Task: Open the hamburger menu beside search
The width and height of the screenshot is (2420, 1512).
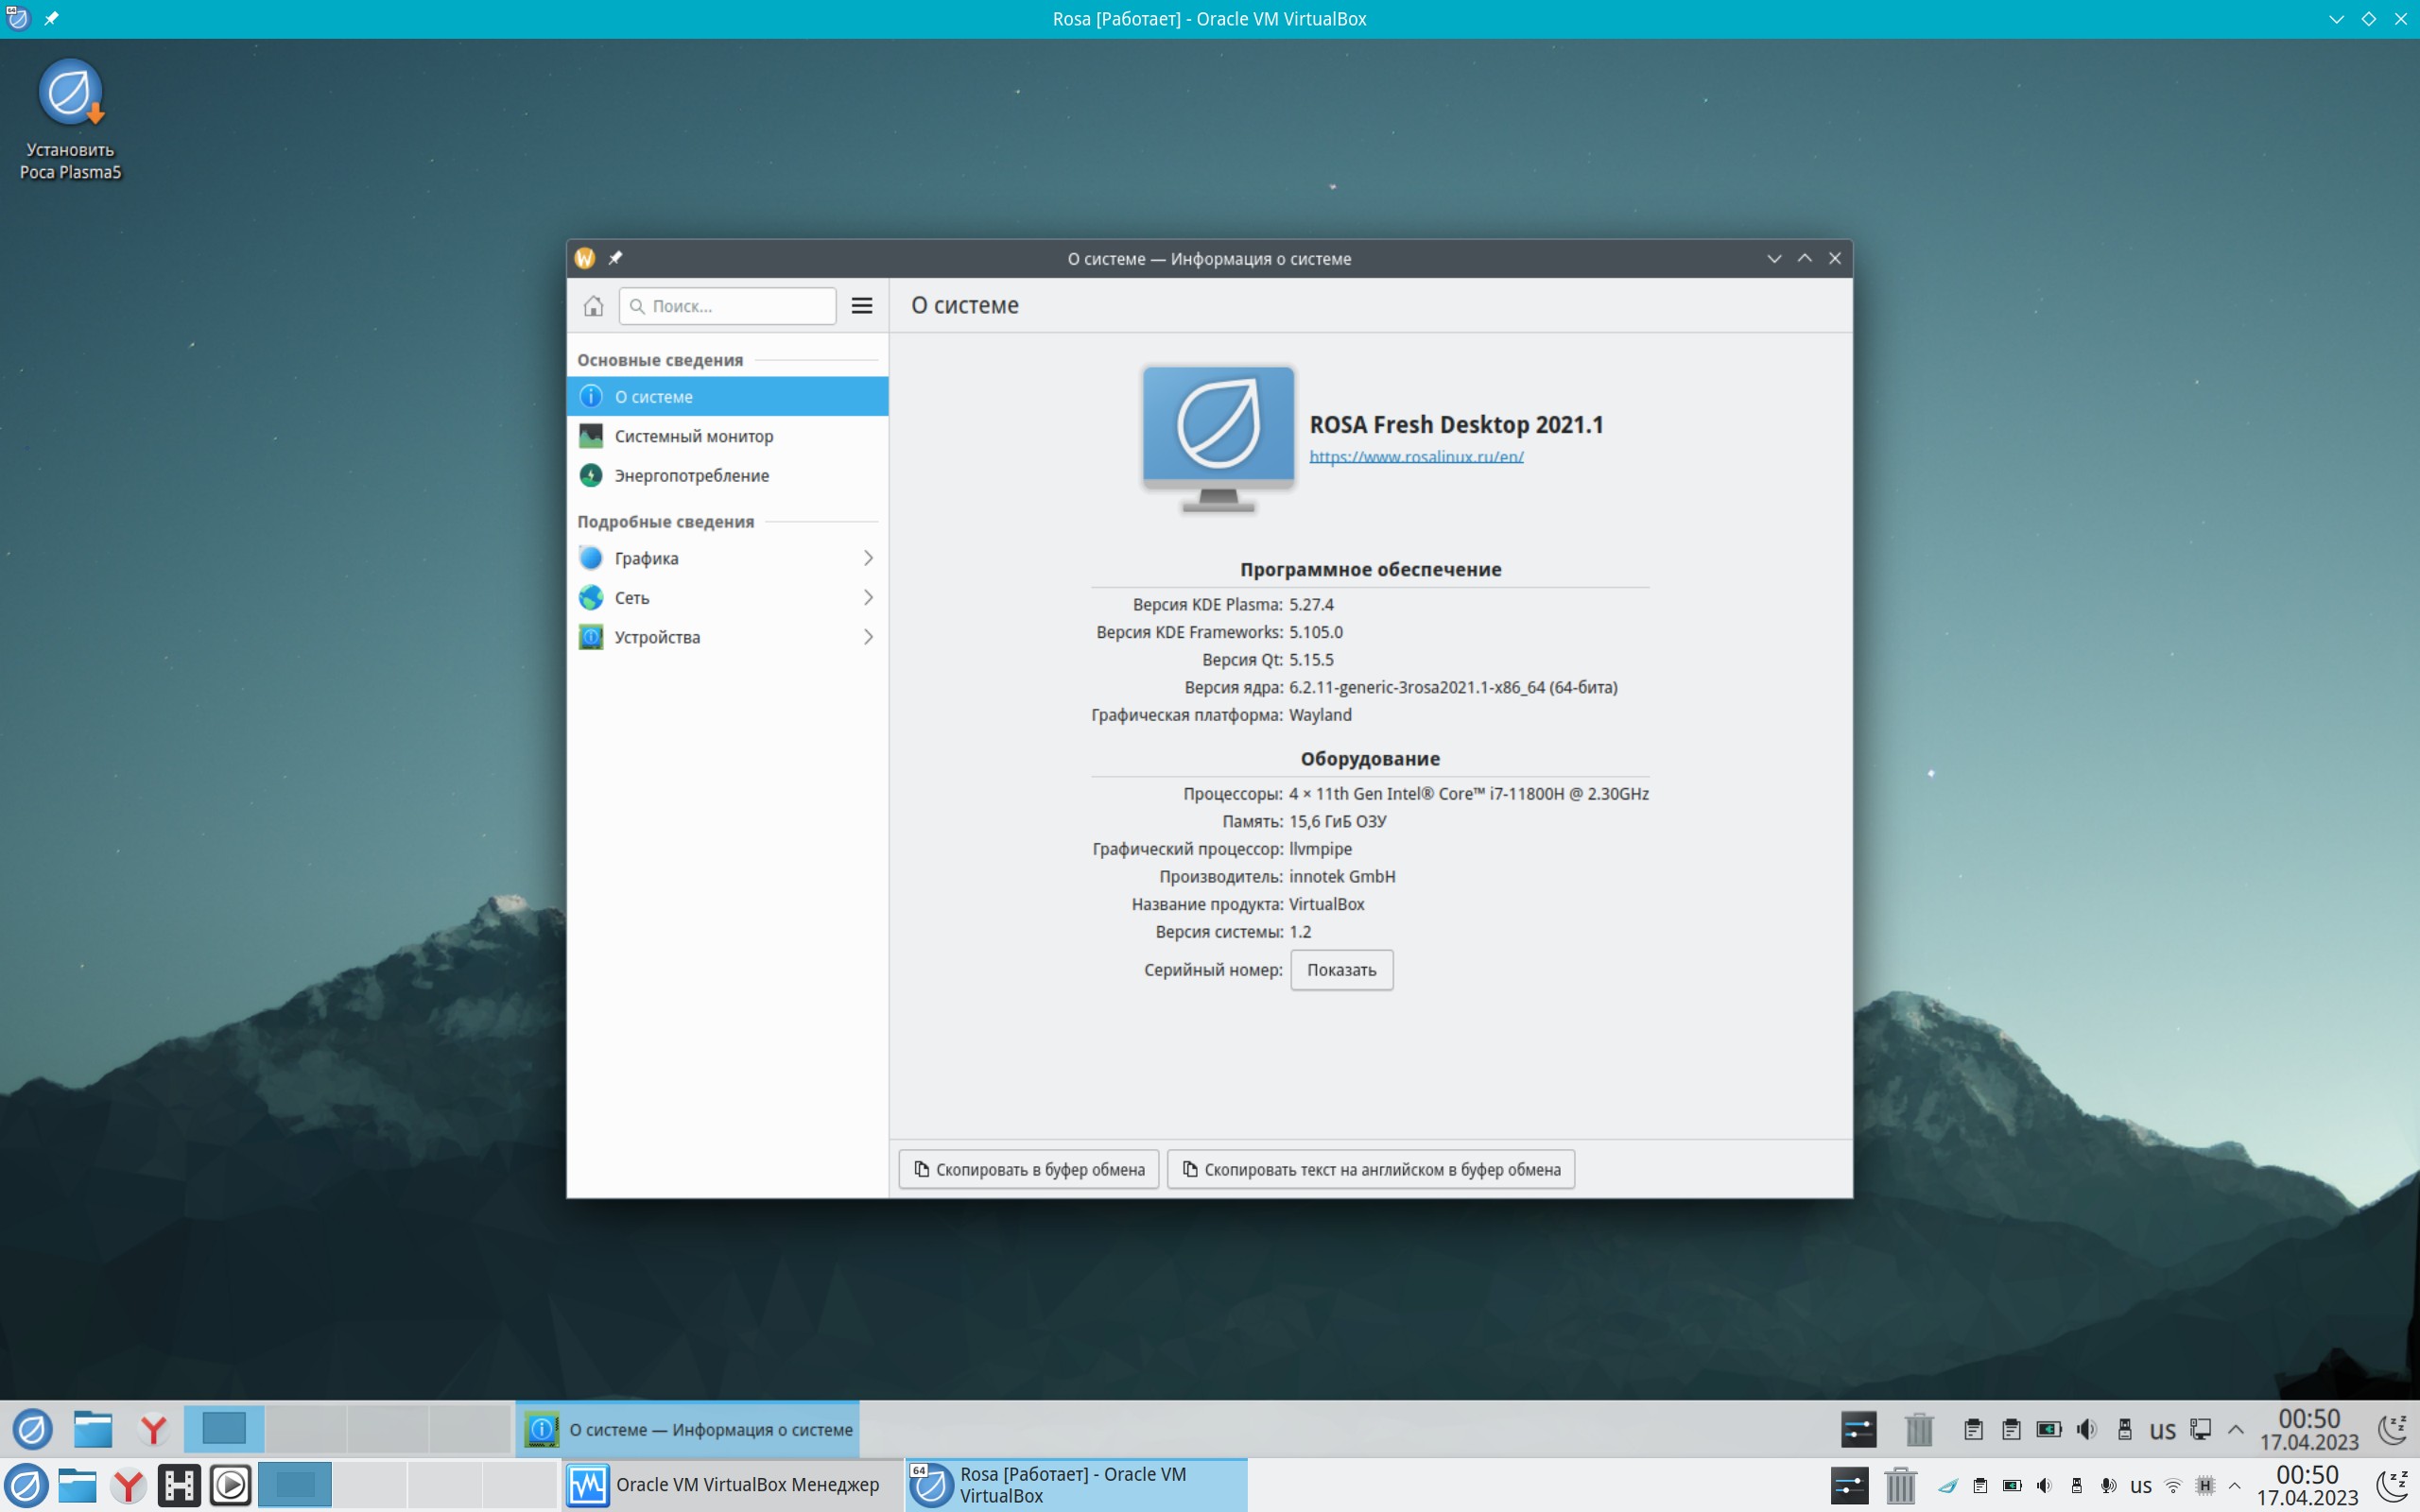Action: (861, 306)
